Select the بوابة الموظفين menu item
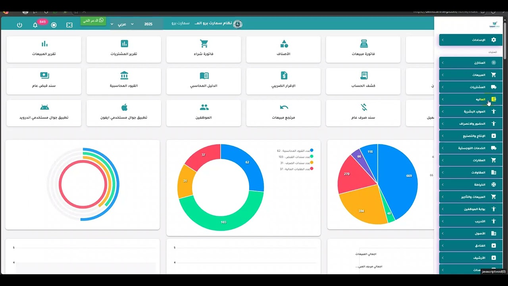508x286 pixels. [x=471, y=209]
